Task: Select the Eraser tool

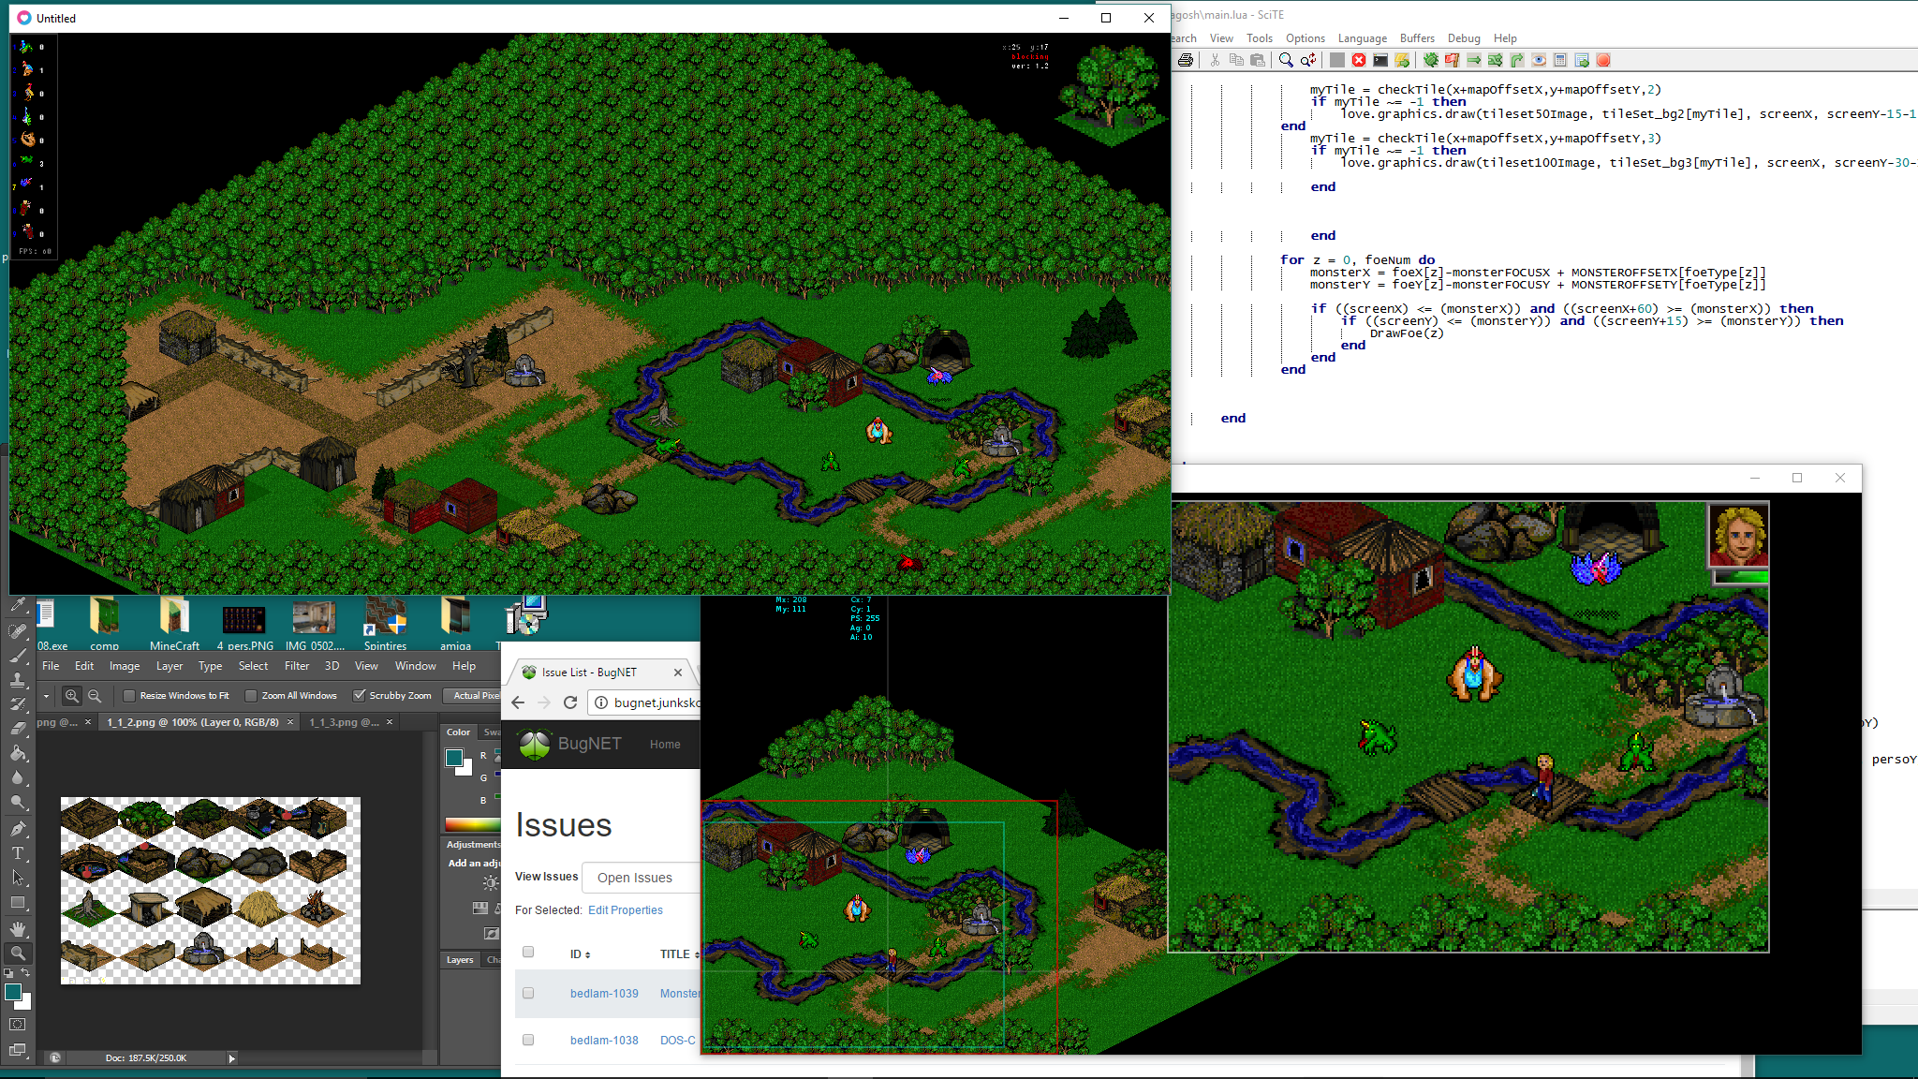Action: tap(18, 729)
